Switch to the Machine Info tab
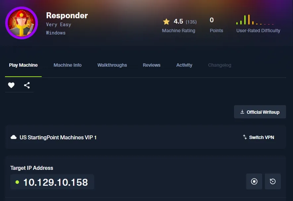 pos(68,65)
